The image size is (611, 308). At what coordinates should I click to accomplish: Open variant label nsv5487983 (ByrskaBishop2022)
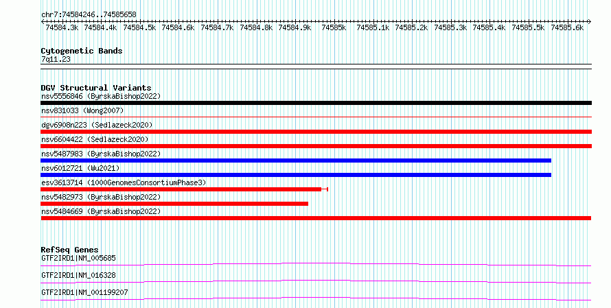101,154
